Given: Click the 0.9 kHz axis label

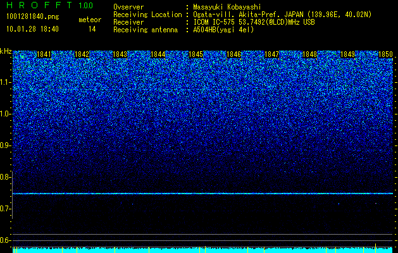Looking at the screenshot, I should pyautogui.click(x=4, y=145).
